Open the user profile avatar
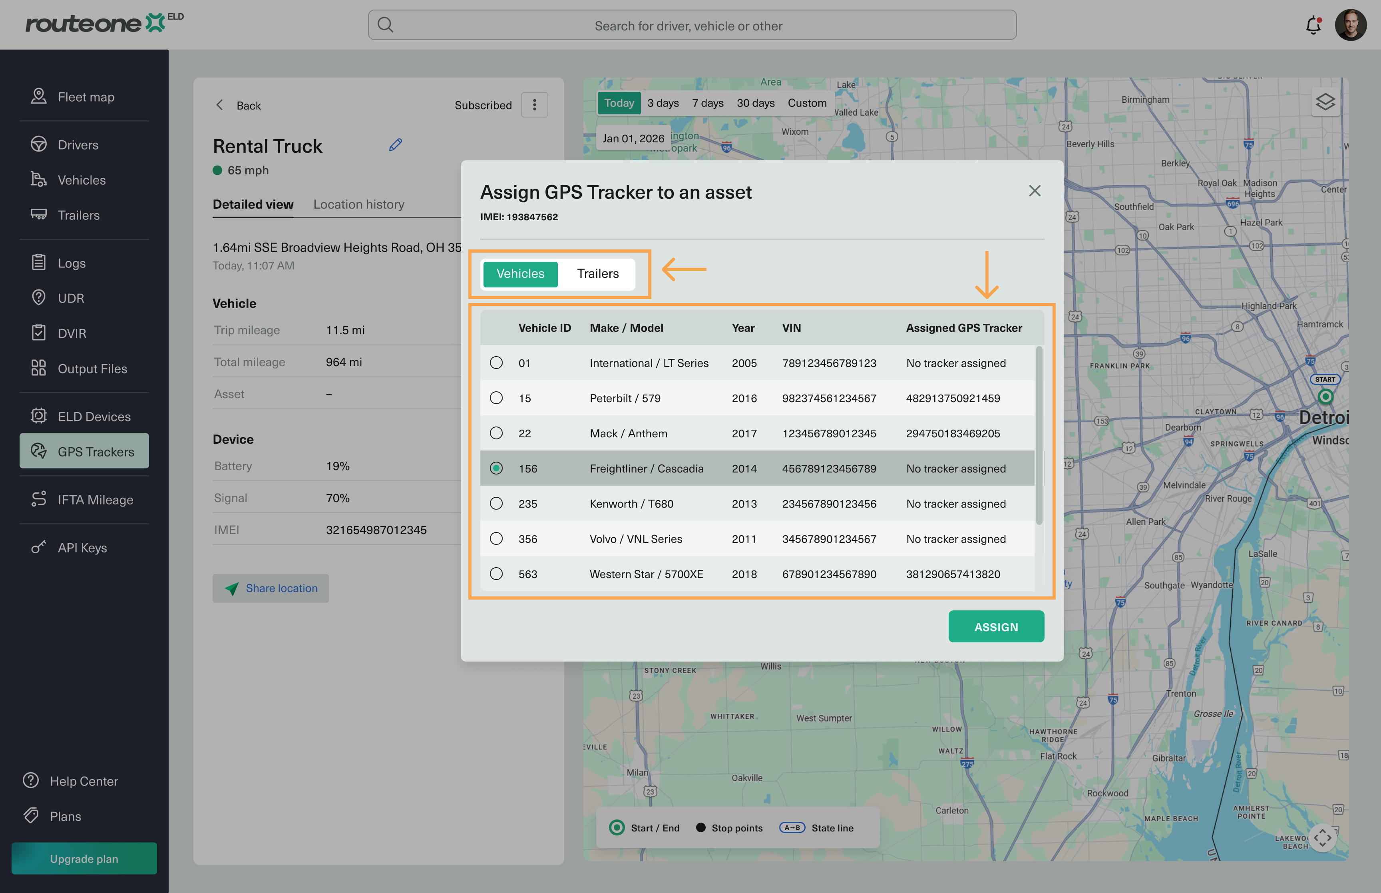The image size is (1381, 893). (1351, 25)
